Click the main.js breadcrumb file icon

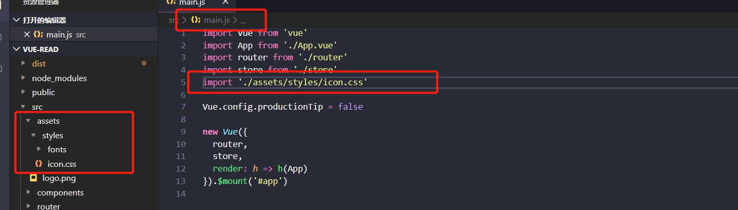point(196,20)
